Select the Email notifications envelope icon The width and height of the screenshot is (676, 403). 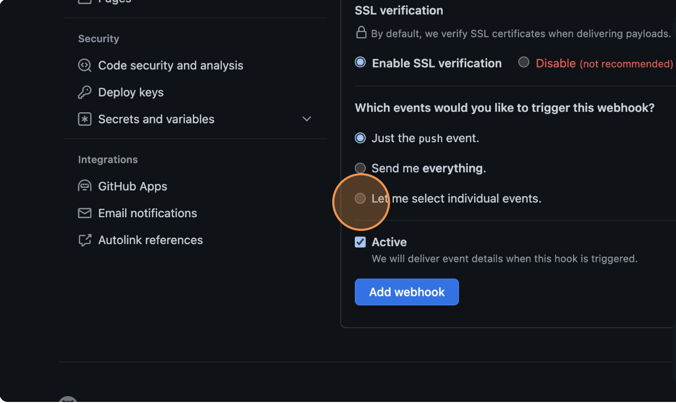(x=85, y=213)
